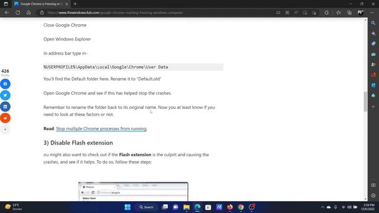The image size is (379, 213).
Task: Click the '3) Disable Flash extension' heading
Action: [x=78, y=143]
